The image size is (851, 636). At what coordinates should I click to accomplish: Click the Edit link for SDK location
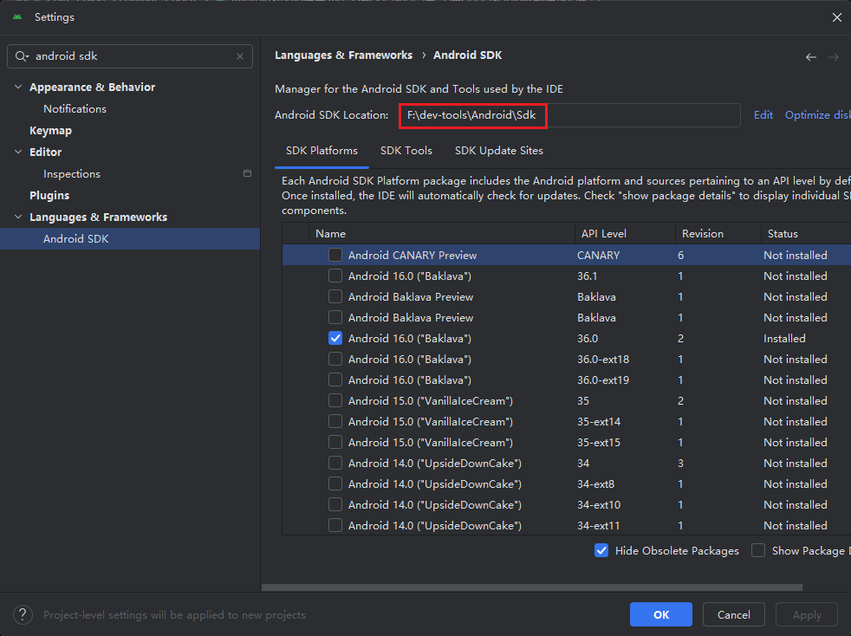pyautogui.click(x=763, y=115)
